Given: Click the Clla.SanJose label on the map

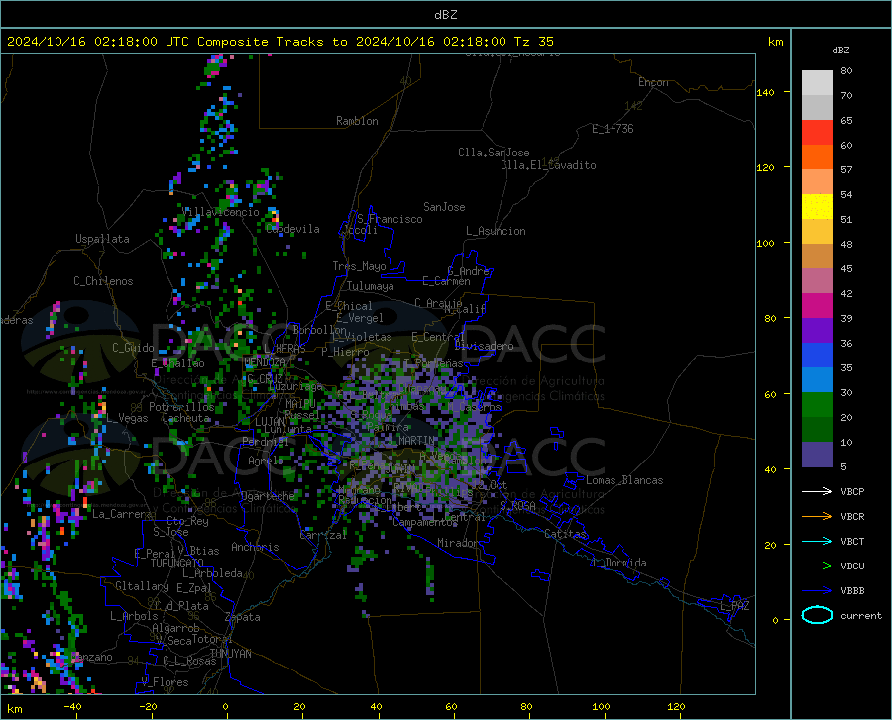Looking at the screenshot, I should click(x=494, y=153).
